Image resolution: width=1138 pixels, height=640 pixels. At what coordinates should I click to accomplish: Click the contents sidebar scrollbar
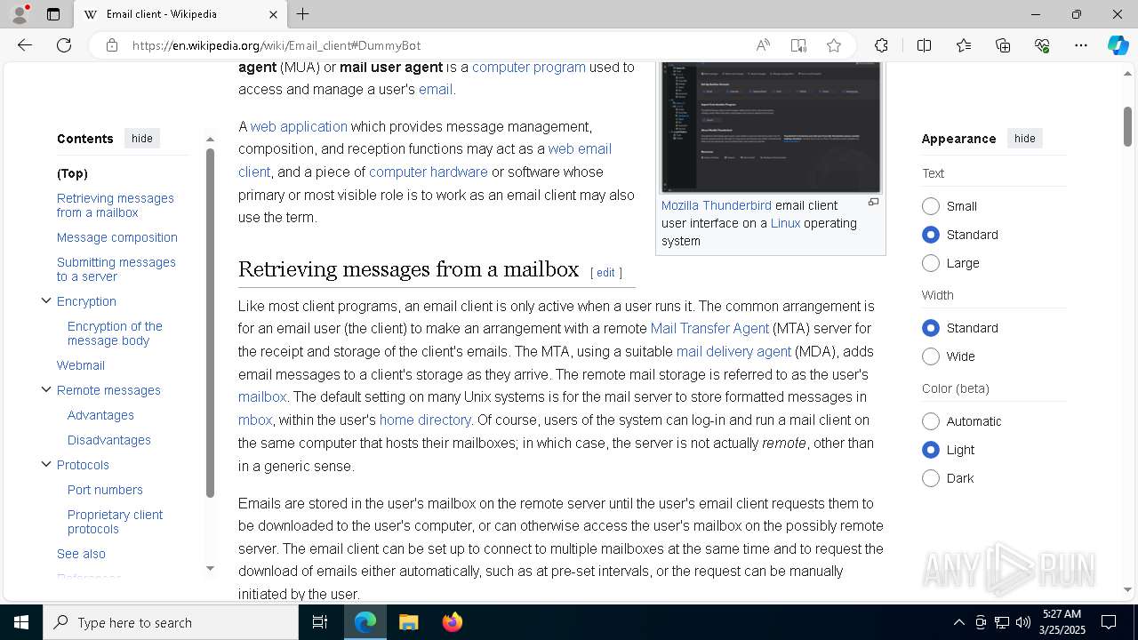tap(210, 322)
